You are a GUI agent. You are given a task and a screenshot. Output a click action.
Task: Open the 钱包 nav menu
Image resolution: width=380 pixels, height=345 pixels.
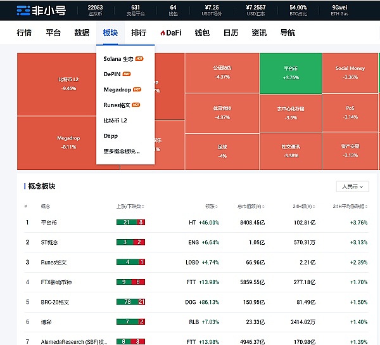click(202, 33)
